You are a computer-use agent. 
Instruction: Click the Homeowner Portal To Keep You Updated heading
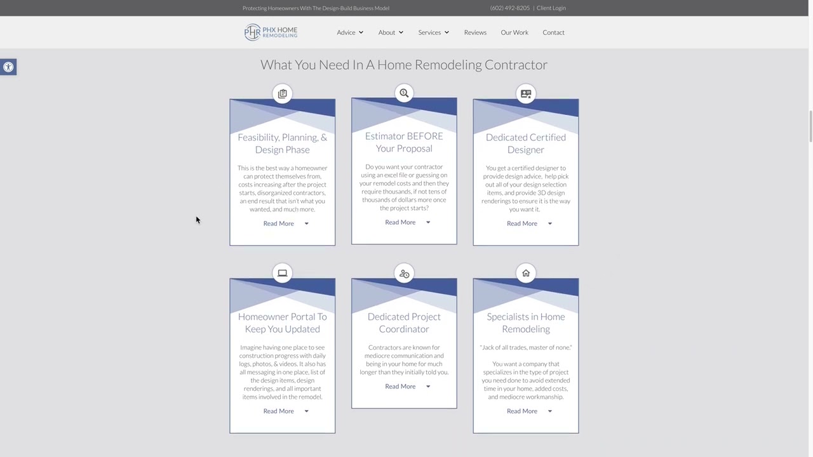[283, 323]
